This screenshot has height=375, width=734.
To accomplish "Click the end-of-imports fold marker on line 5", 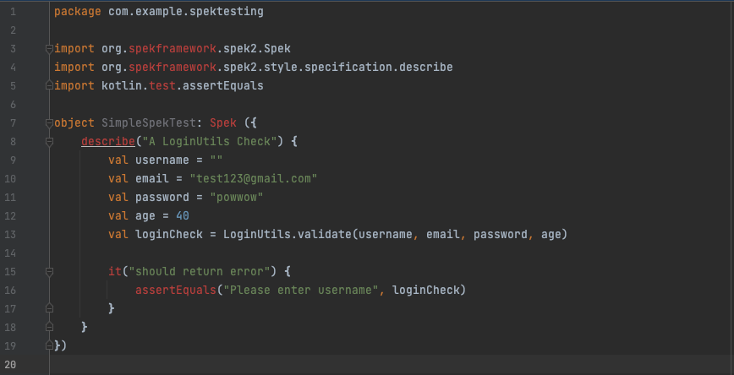I will (x=49, y=86).
